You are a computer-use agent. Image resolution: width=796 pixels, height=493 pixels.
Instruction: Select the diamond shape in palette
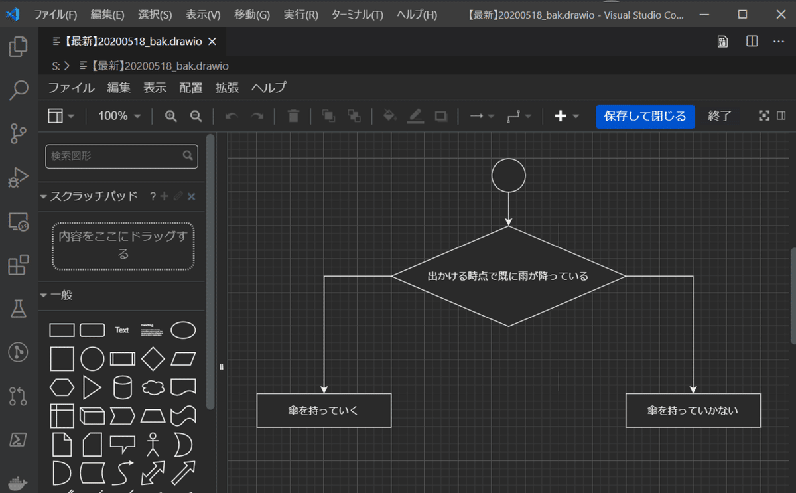pyautogui.click(x=153, y=359)
